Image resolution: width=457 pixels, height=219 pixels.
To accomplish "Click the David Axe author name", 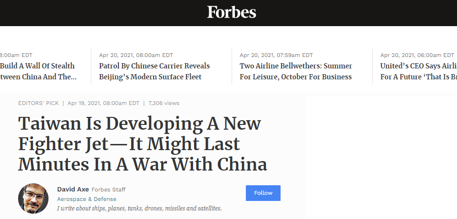I will [x=72, y=190].
